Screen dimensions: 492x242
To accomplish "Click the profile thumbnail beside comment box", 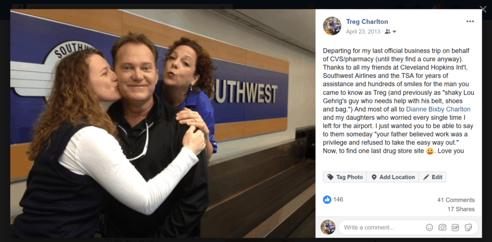I will [328, 227].
